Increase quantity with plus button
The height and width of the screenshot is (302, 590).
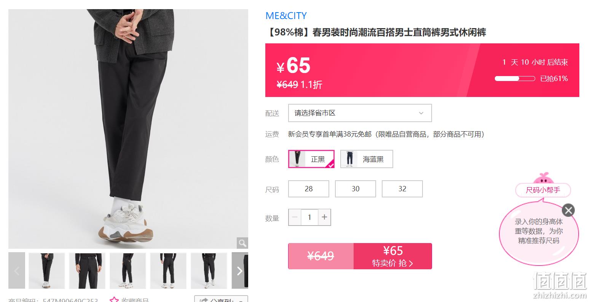[324, 217]
